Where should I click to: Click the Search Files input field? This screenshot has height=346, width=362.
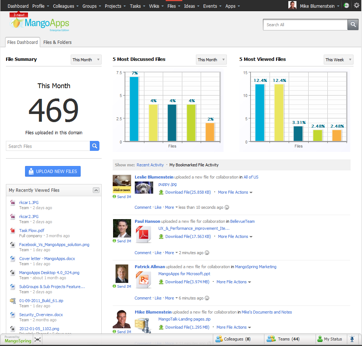tap(48, 146)
